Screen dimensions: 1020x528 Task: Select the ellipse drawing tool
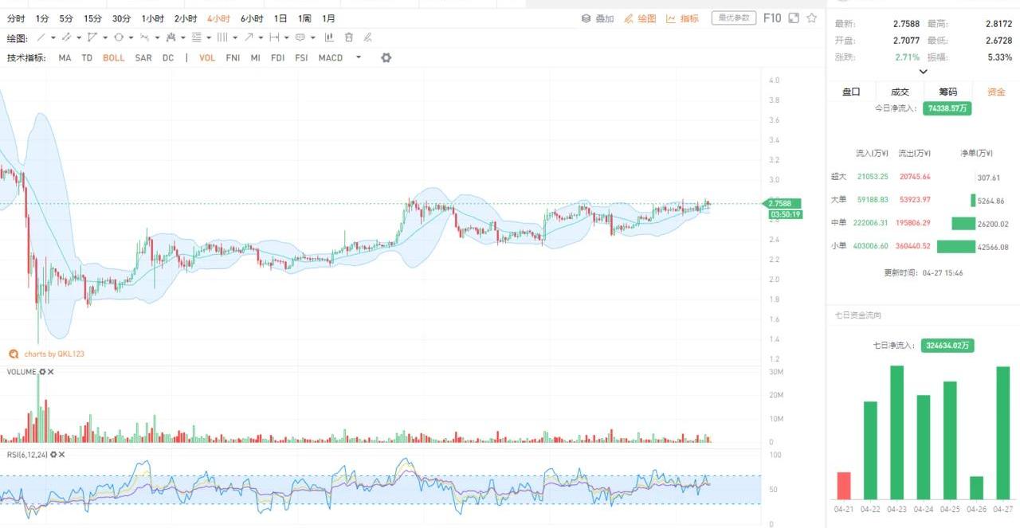pyautogui.click(x=118, y=37)
